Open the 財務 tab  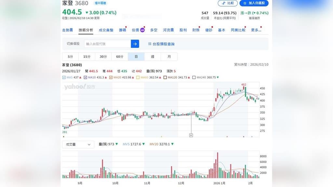click(x=196, y=30)
